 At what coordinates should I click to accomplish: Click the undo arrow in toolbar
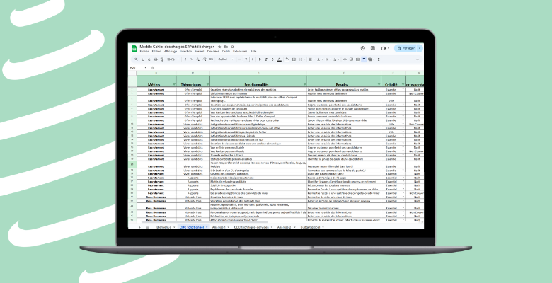[x=142, y=59]
